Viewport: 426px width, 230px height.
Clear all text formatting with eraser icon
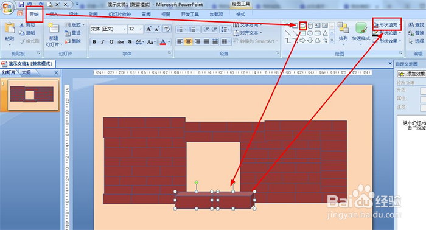[x=167, y=29]
